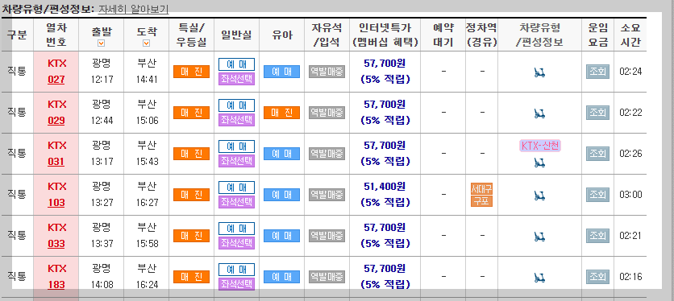Choose 좌석선택 for KTX 183
This screenshot has height=301, width=674.
(x=236, y=284)
